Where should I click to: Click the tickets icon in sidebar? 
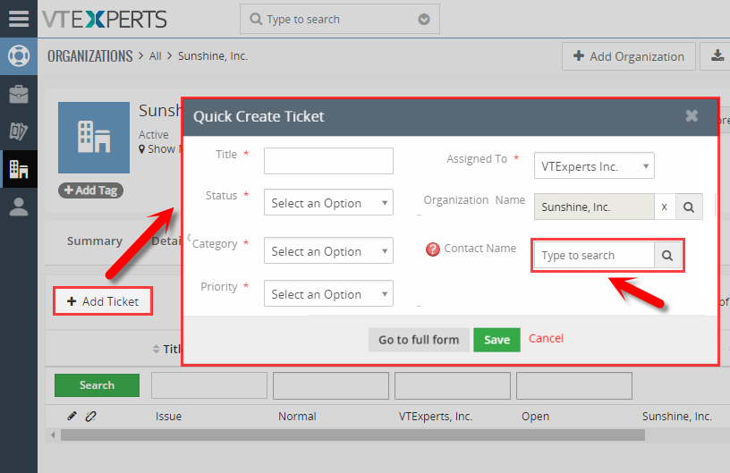coord(19,131)
